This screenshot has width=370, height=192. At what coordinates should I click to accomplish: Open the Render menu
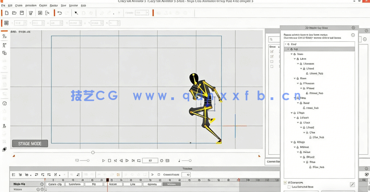tap(54, 5)
